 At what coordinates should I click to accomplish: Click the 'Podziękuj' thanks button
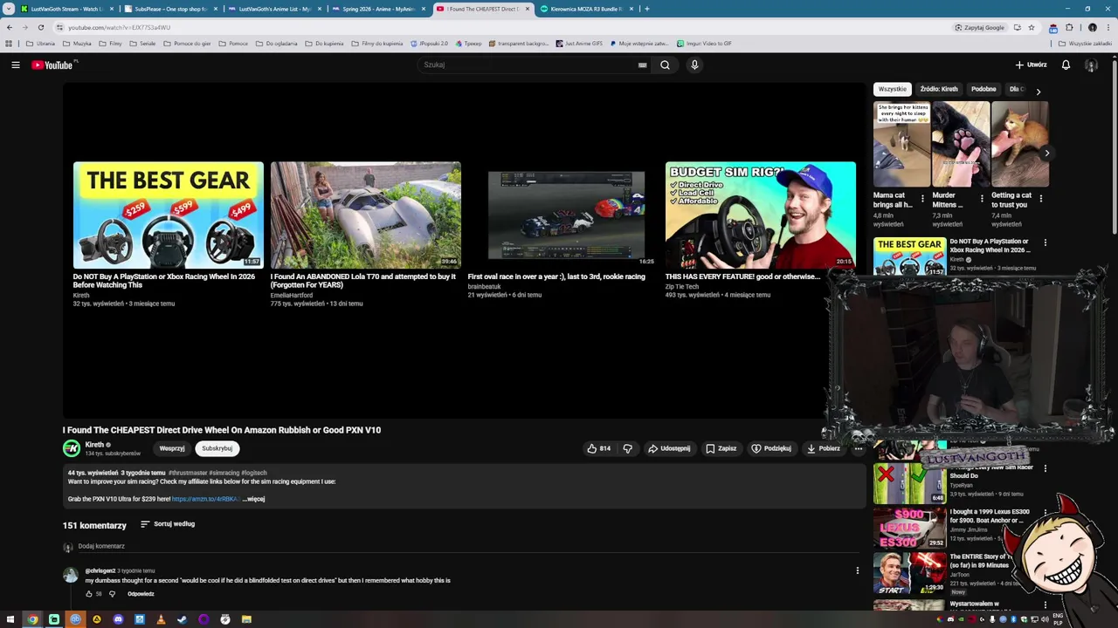(771, 448)
